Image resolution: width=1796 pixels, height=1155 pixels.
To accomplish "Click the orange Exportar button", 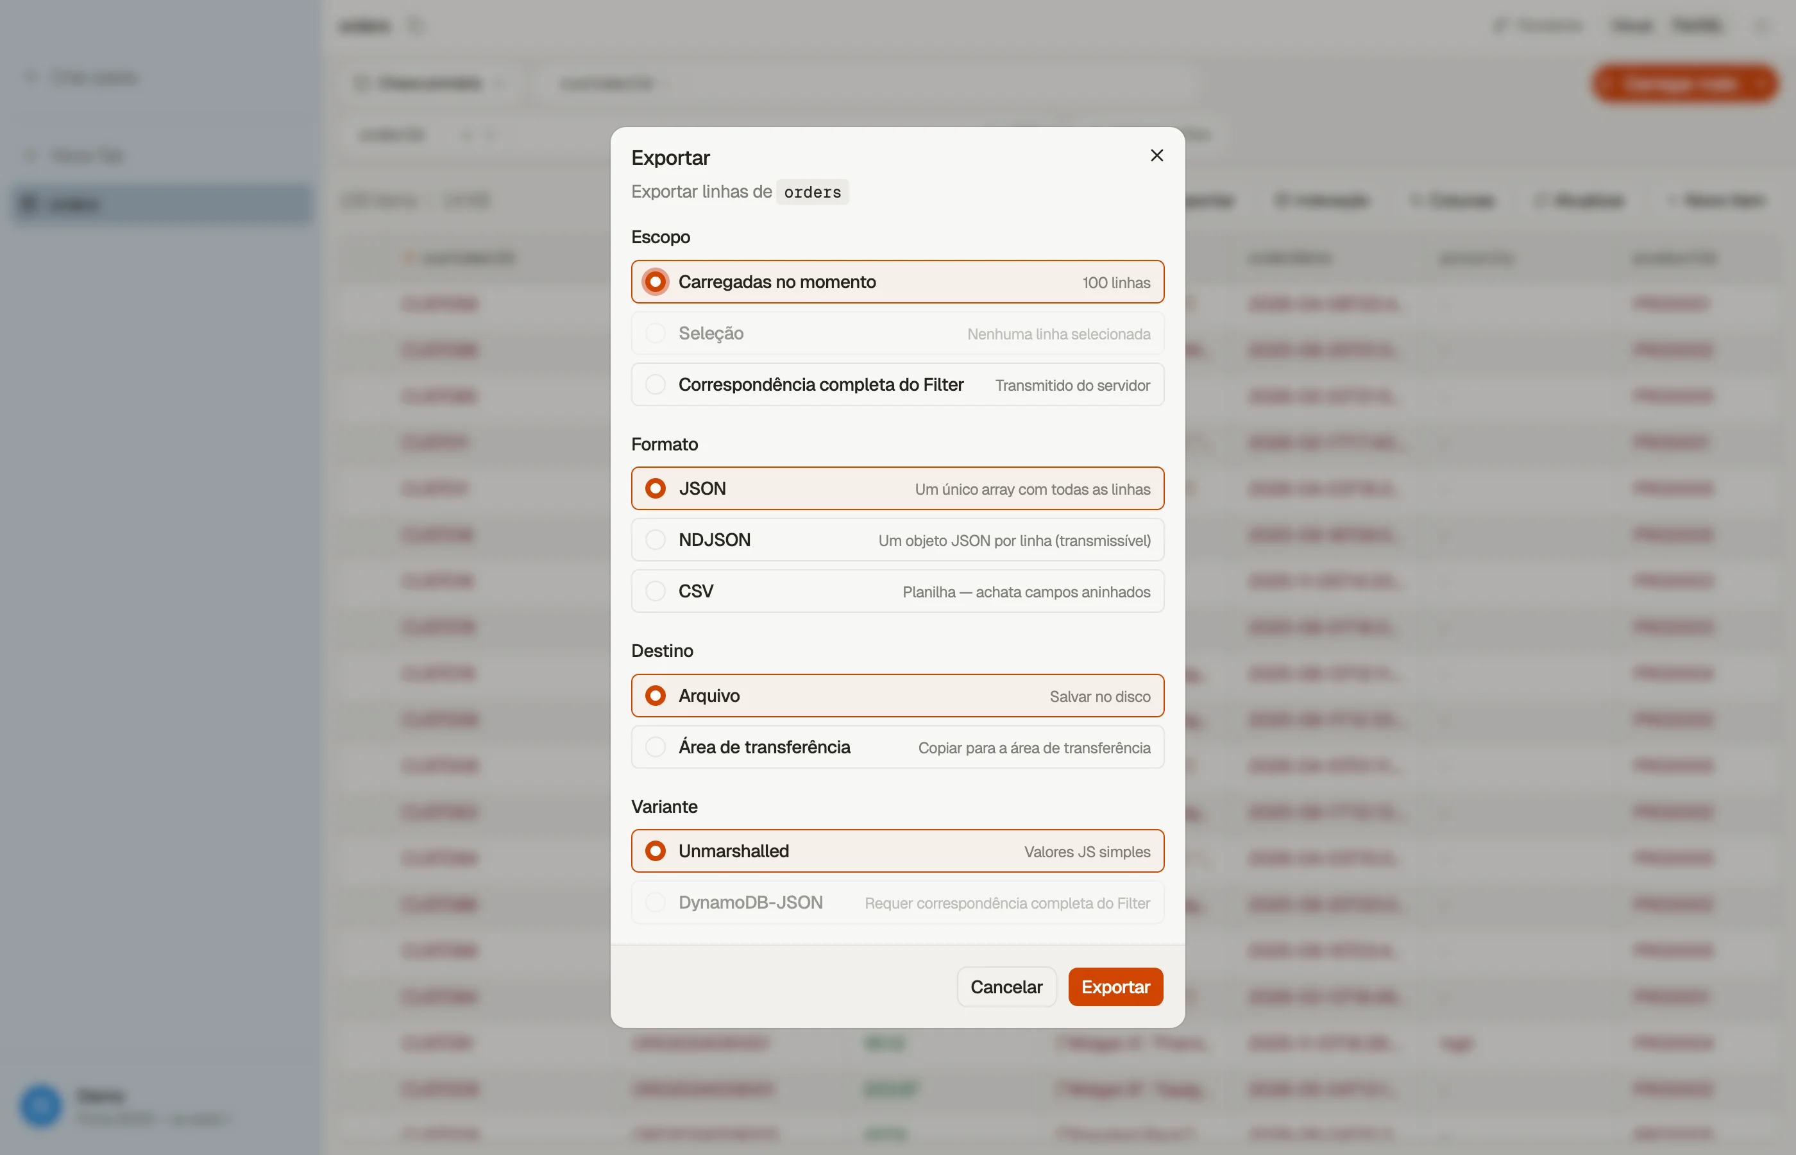I will point(1115,987).
